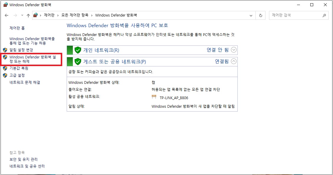Select 제어판 in the breadcrumb path
333x175 pixels.
tap(49, 15)
